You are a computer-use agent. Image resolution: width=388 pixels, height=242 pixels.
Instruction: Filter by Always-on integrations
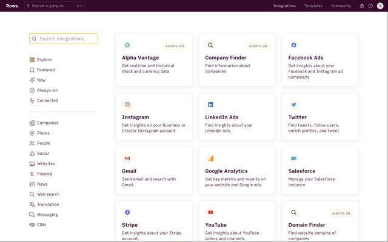[47, 90]
